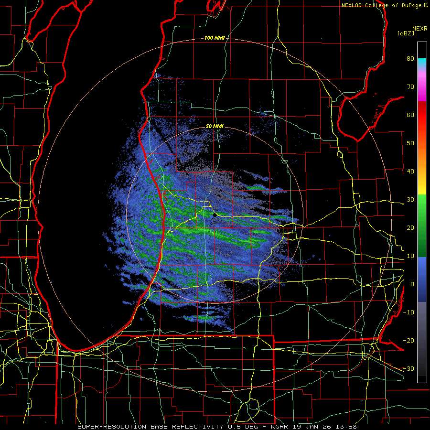
Task: Click the -10 value on dBZ scale
Action: pyautogui.click(x=408, y=312)
